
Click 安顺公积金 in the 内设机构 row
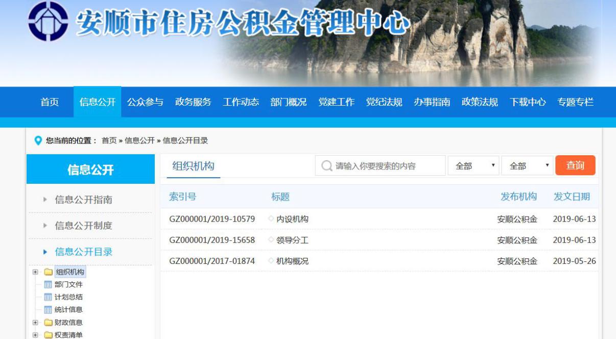pyautogui.click(x=517, y=219)
